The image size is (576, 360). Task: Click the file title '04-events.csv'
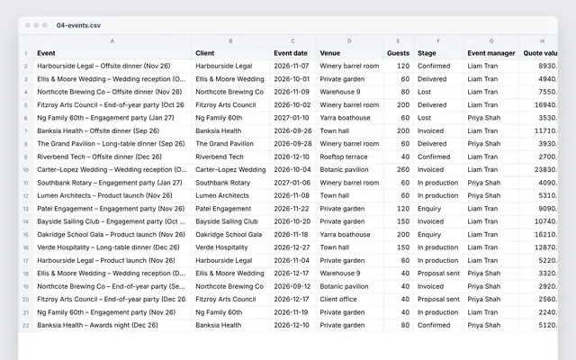tap(78, 25)
